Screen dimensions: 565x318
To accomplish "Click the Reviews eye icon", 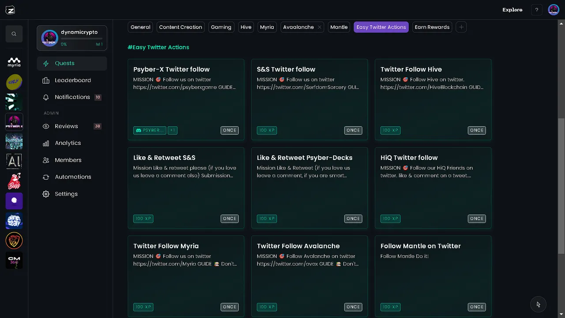I will click(x=46, y=126).
